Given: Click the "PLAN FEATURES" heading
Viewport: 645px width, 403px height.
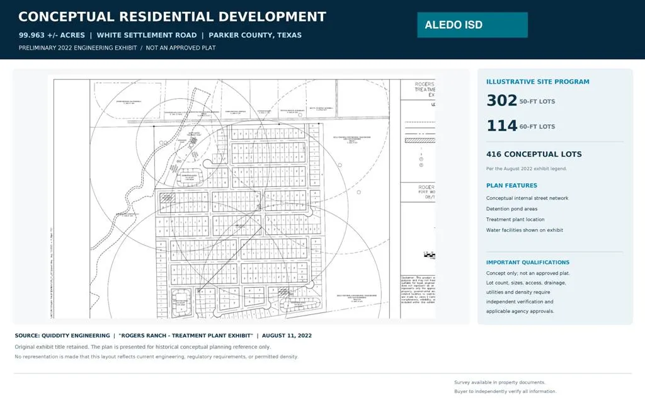Looking at the screenshot, I should (511, 186).
